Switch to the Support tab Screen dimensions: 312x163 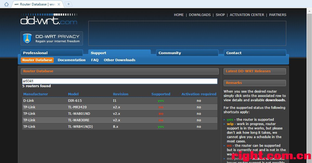coord(119,53)
